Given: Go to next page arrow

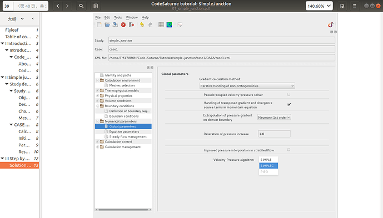Looking at the screenshot, I should 67,6.
